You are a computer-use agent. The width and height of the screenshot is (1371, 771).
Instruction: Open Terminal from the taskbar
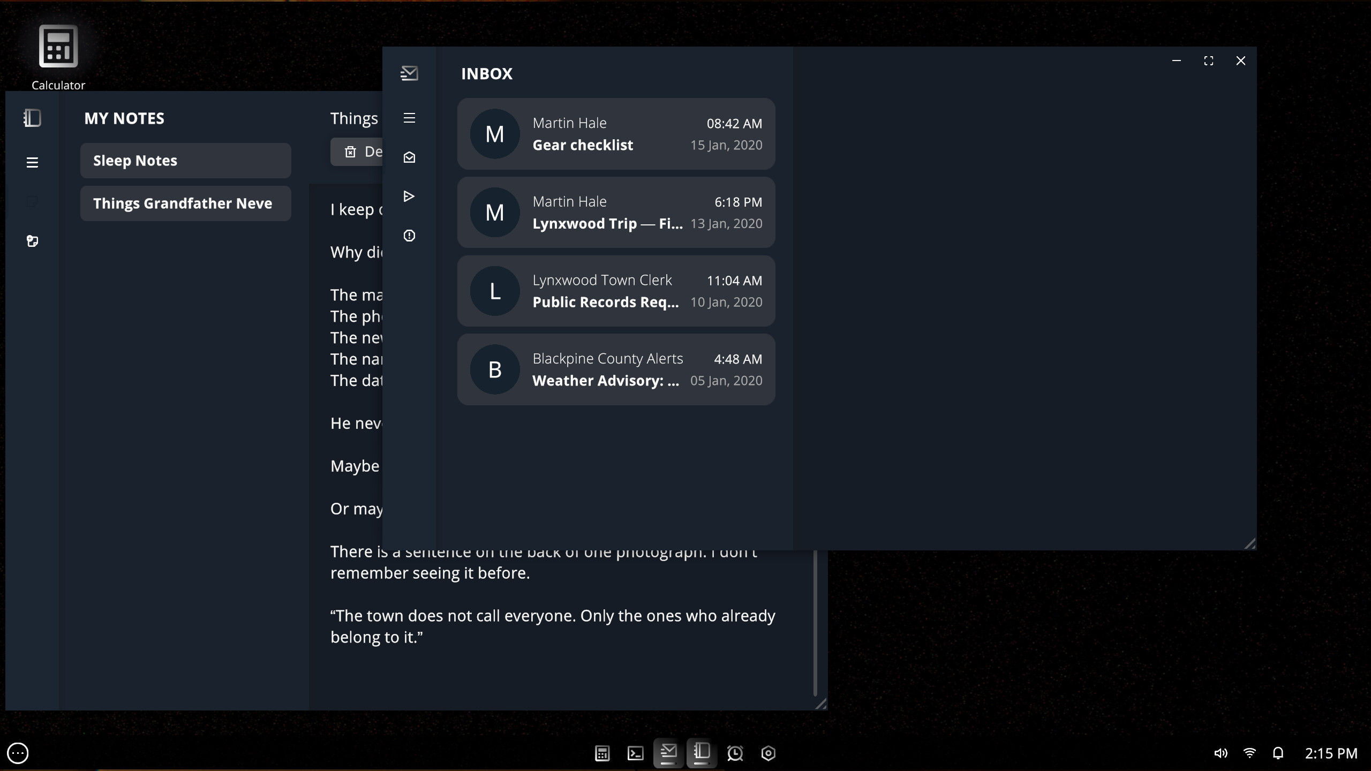(x=636, y=753)
